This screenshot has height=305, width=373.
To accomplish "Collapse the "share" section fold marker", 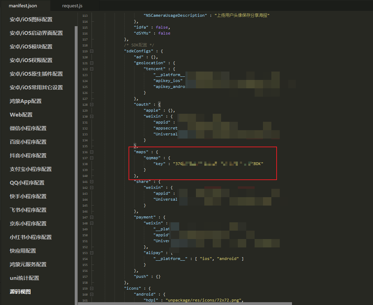I will point(92,181).
